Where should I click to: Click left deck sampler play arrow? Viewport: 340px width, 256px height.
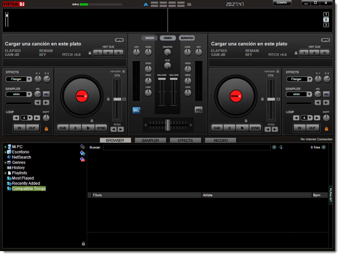46,103
